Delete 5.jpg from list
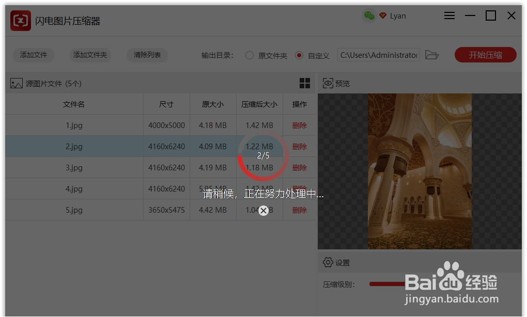Image resolution: width=527 pixels, height=317 pixels. pos(300,210)
